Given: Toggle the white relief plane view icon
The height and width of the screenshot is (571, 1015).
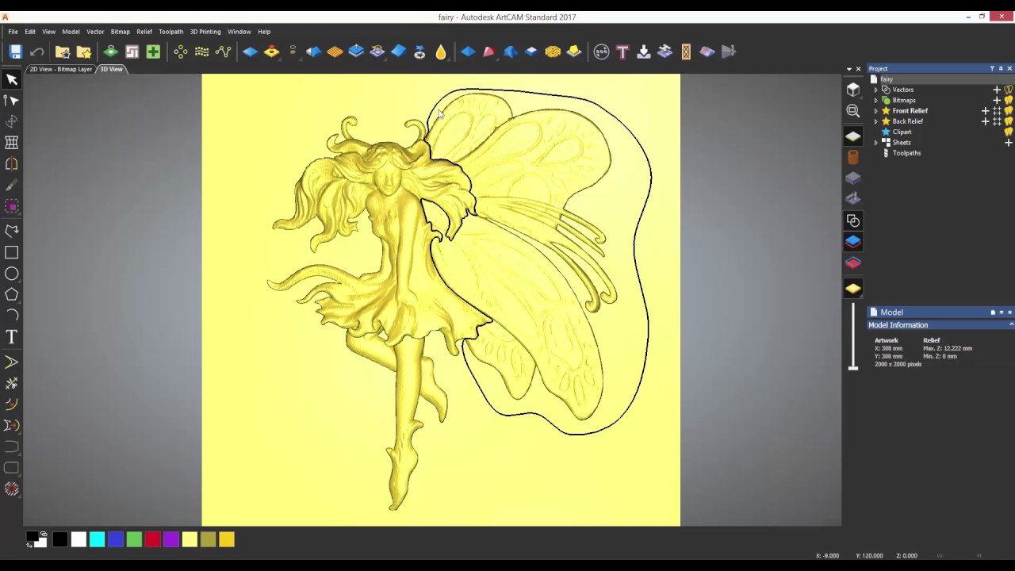Looking at the screenshot, I should pyautogui.click(x=853, y=136).
